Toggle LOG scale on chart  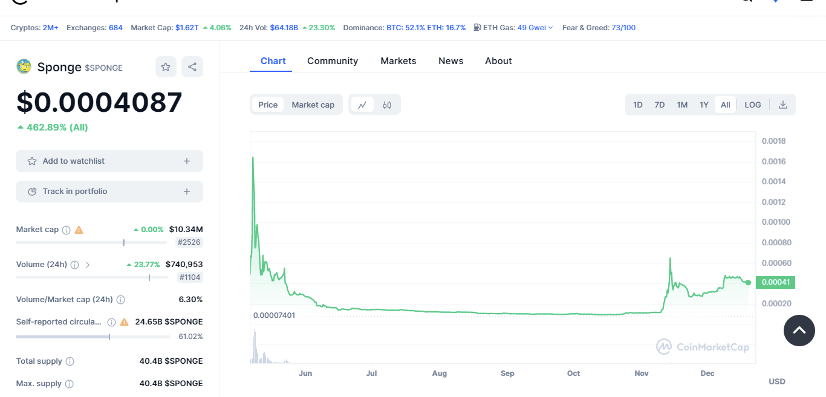753,105
